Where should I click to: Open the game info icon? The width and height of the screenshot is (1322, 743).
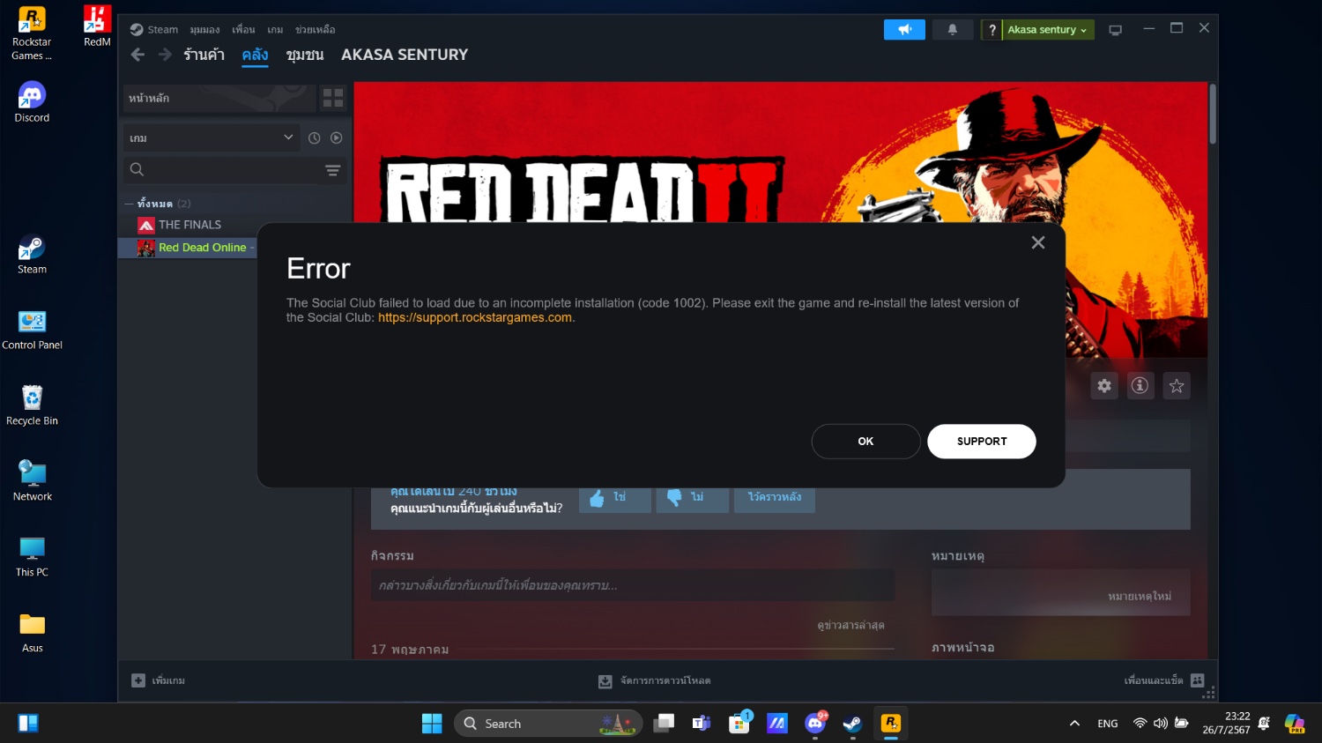1140,385
